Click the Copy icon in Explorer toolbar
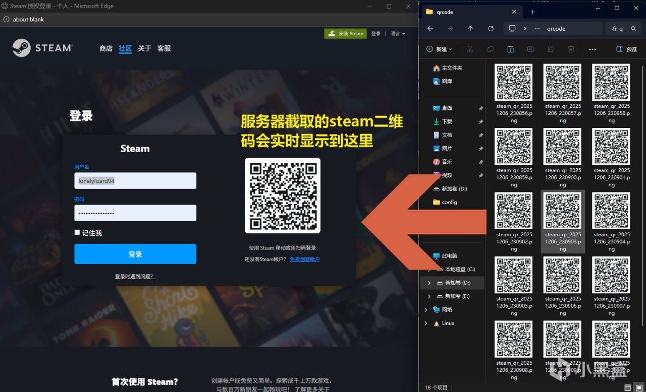Viewport: 646px width, 392px height. coord(490,49)
